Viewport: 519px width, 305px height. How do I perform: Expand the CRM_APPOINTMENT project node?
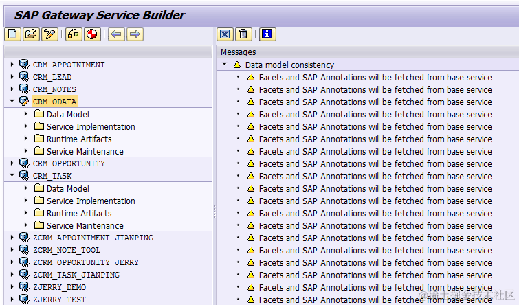click(12, 64)
